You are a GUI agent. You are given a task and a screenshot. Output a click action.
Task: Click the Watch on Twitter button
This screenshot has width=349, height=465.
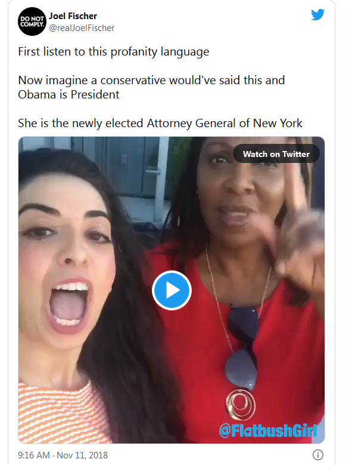click(276, 154)
